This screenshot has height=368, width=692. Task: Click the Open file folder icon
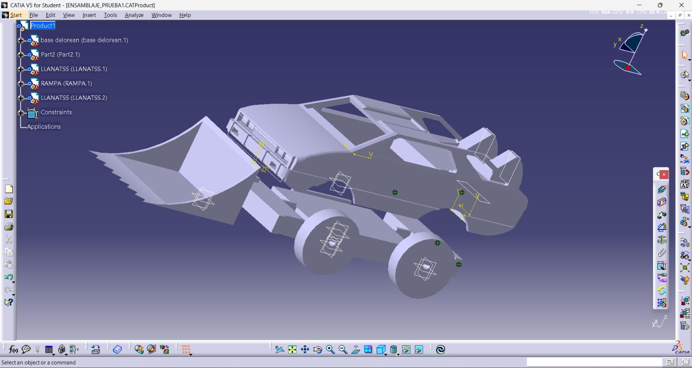[x=9, y=201]
